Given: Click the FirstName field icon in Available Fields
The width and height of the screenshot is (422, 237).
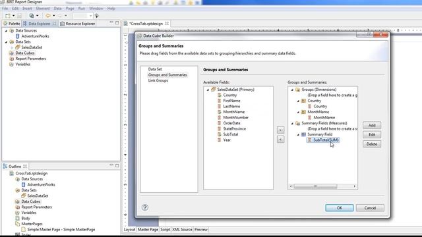Looking at the screenshot, I should coord(220,101).
